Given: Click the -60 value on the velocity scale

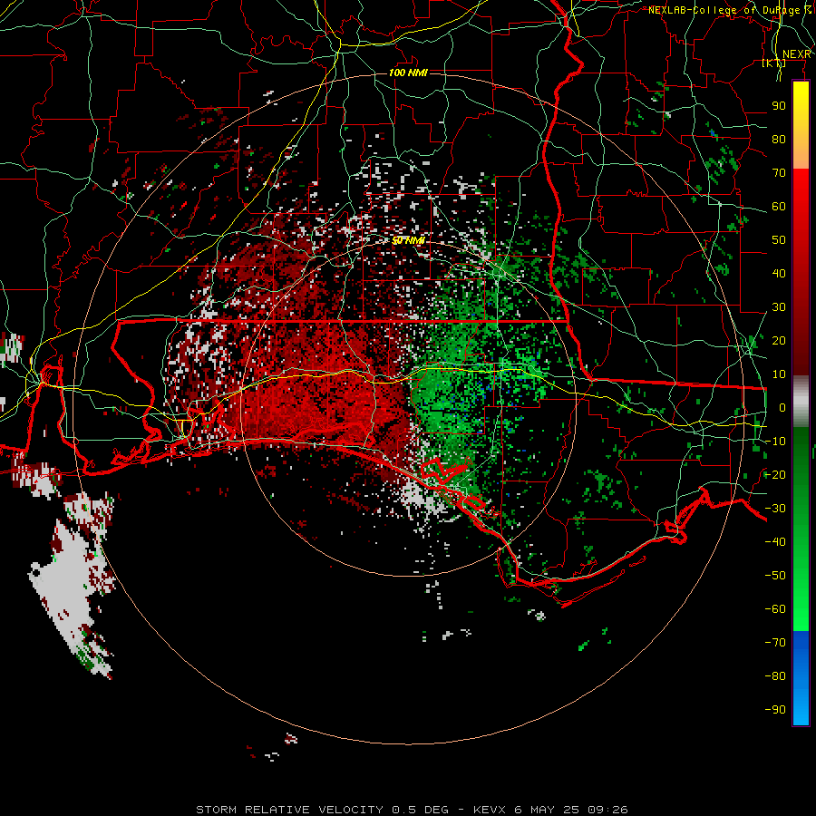Looking at the screenshot, I should pyautogui.click(x=775, y=609).
